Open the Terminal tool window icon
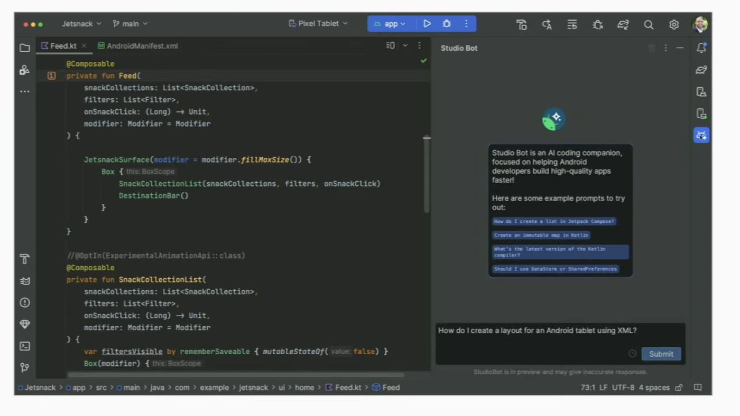The width and height of the screenshot is (740, 416). (x=24, y=346)
